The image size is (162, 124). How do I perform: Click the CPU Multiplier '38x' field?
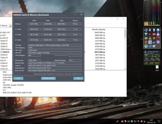34,55
